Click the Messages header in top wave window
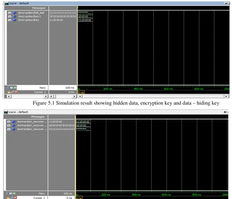232x199 pixels. [39, 8]
